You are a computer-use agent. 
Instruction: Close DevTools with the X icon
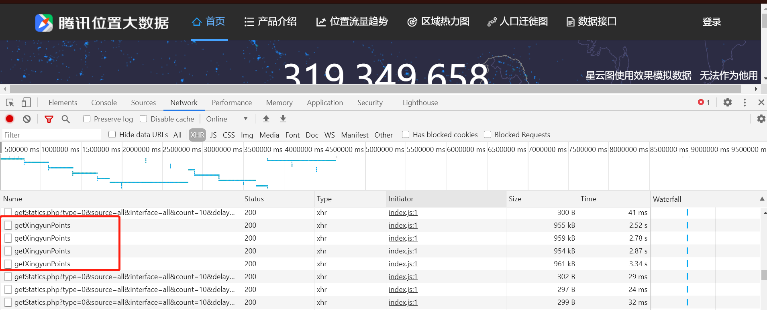coord(761,102)
